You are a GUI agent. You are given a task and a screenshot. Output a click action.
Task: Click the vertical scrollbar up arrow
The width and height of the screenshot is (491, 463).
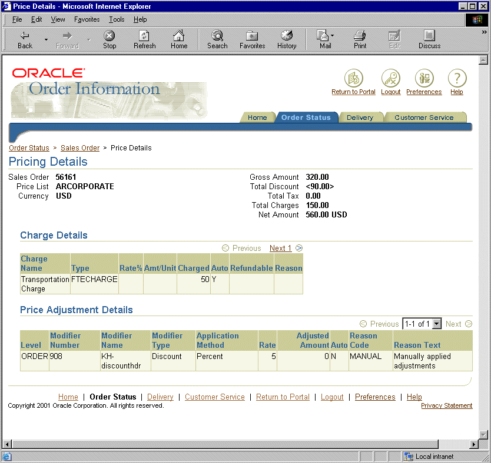tap(483, 60)
